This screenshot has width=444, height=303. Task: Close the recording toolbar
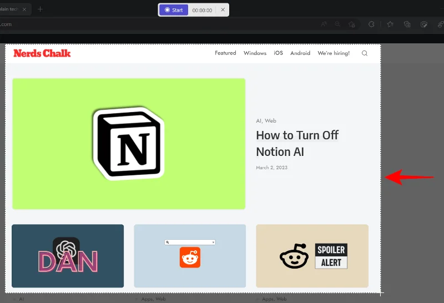pyautogui.click(x=223, y=10)
